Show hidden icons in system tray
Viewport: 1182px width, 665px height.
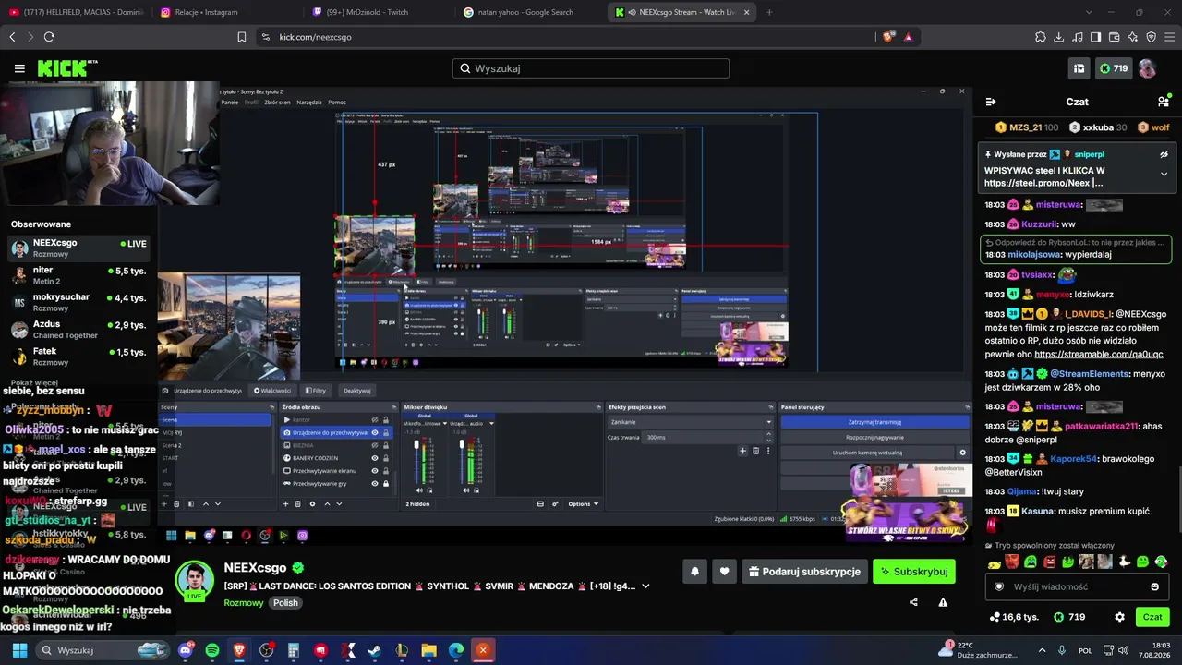click(1042, 650)
